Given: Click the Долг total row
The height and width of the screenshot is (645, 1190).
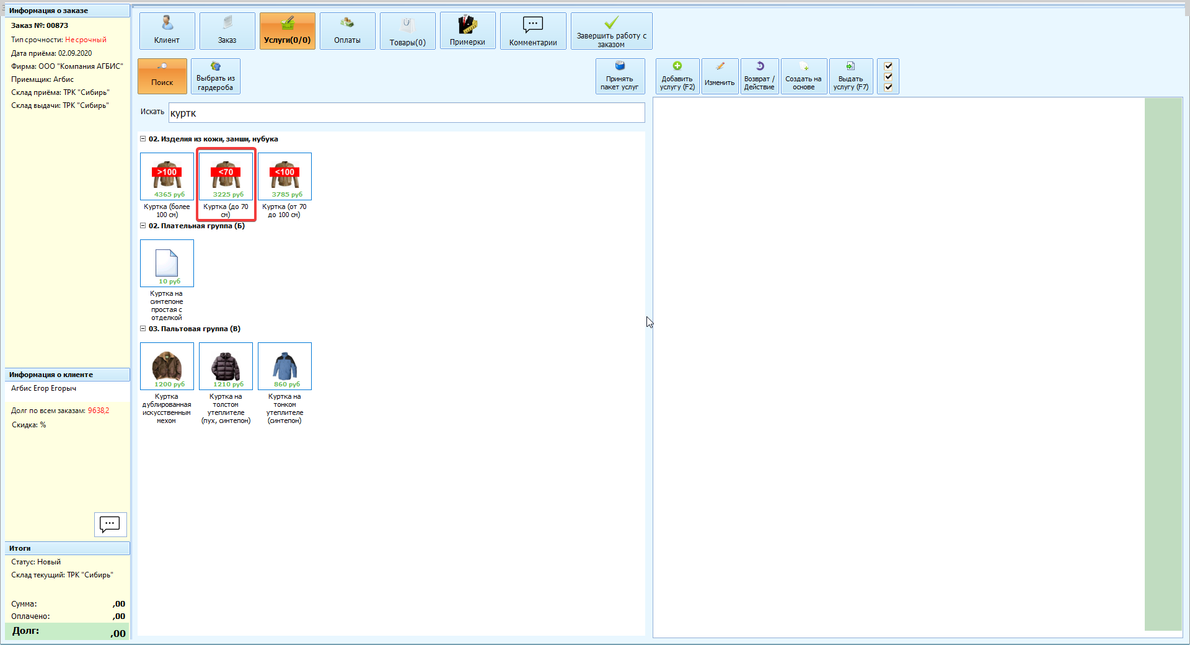Looking at the screenshot, I should 68,631.
